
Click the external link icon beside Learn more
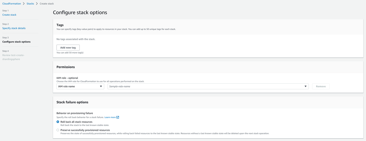[x=118, y=117]
